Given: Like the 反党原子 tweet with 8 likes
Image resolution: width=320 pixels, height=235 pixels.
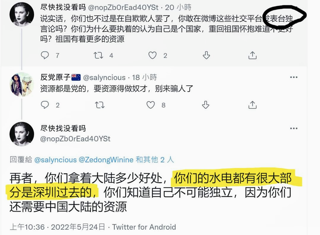Looking at the screenshot, I should tap(151, 105).
